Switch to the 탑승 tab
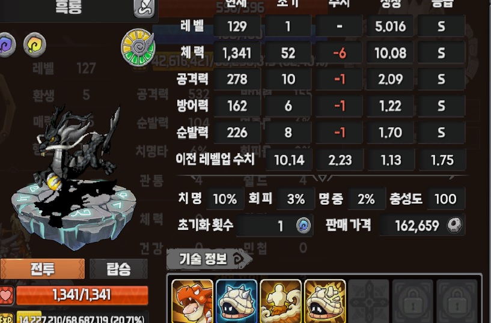The height and width of the screenshot is (323, 491). point(118,268)
